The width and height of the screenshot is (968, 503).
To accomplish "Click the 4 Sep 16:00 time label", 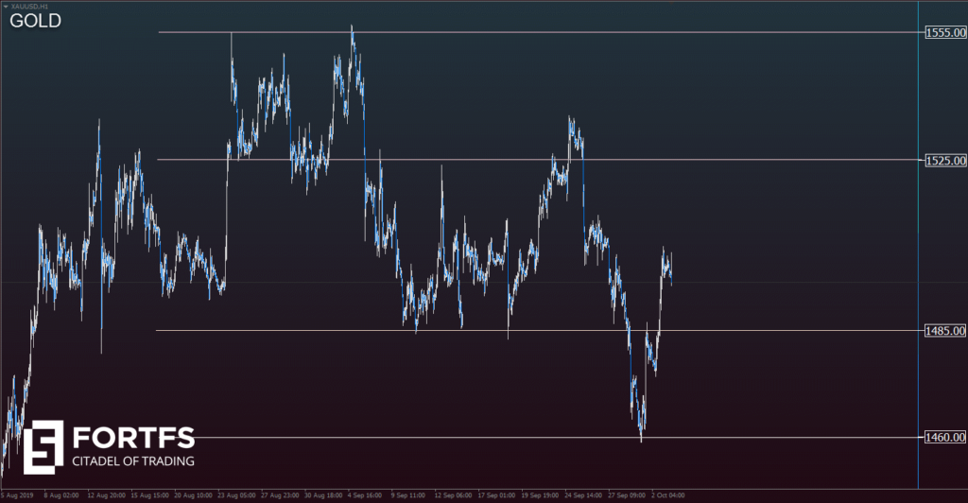I will tap(365, 494).
